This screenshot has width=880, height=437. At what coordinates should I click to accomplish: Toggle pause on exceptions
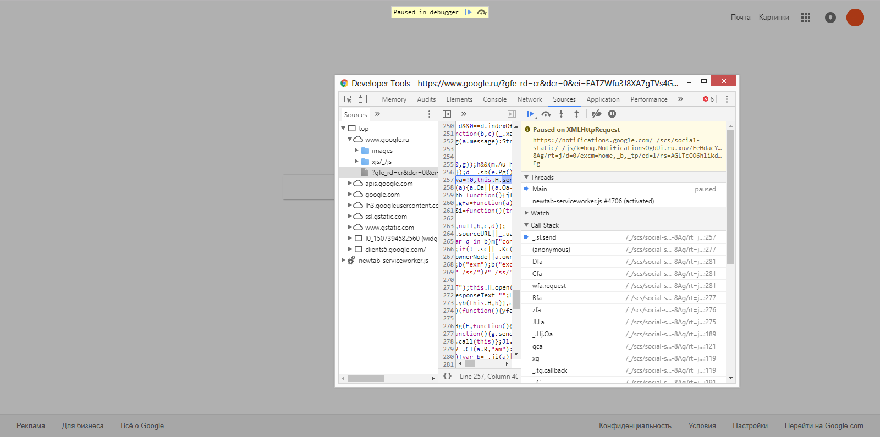pyautogui.click(x=612, y=114)
